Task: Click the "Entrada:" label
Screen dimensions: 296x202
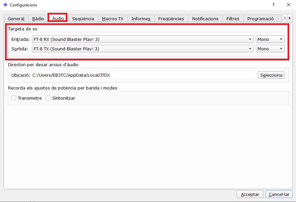Action: tap(21, 39)
